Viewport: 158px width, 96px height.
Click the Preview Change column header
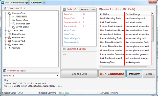click(x=138, y=14)
